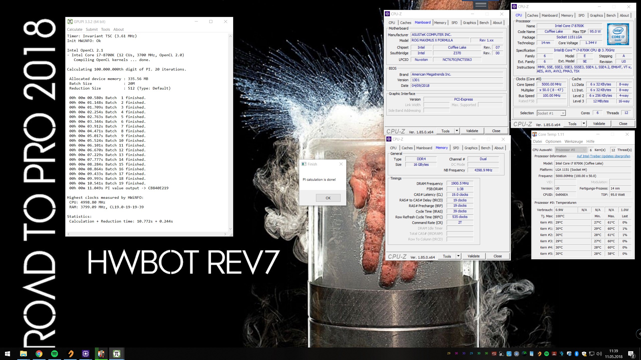Click the Spotify icon in the system tray

pyautogui.click(x=547, y=354)
